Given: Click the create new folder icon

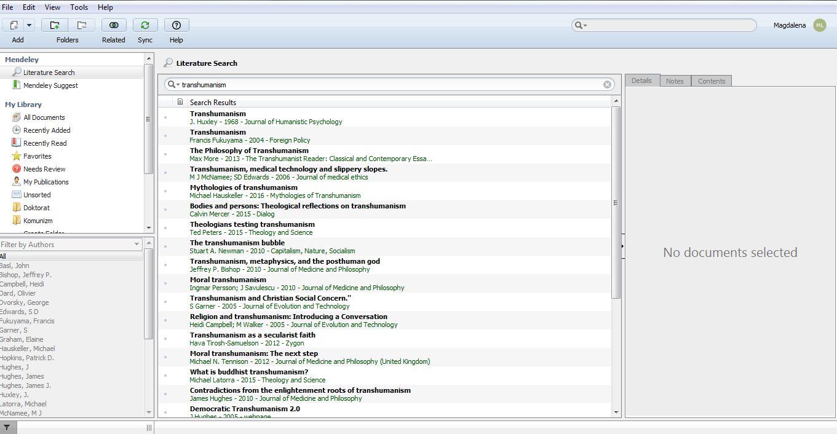Looking at the screenshot, I should (55, 25).
